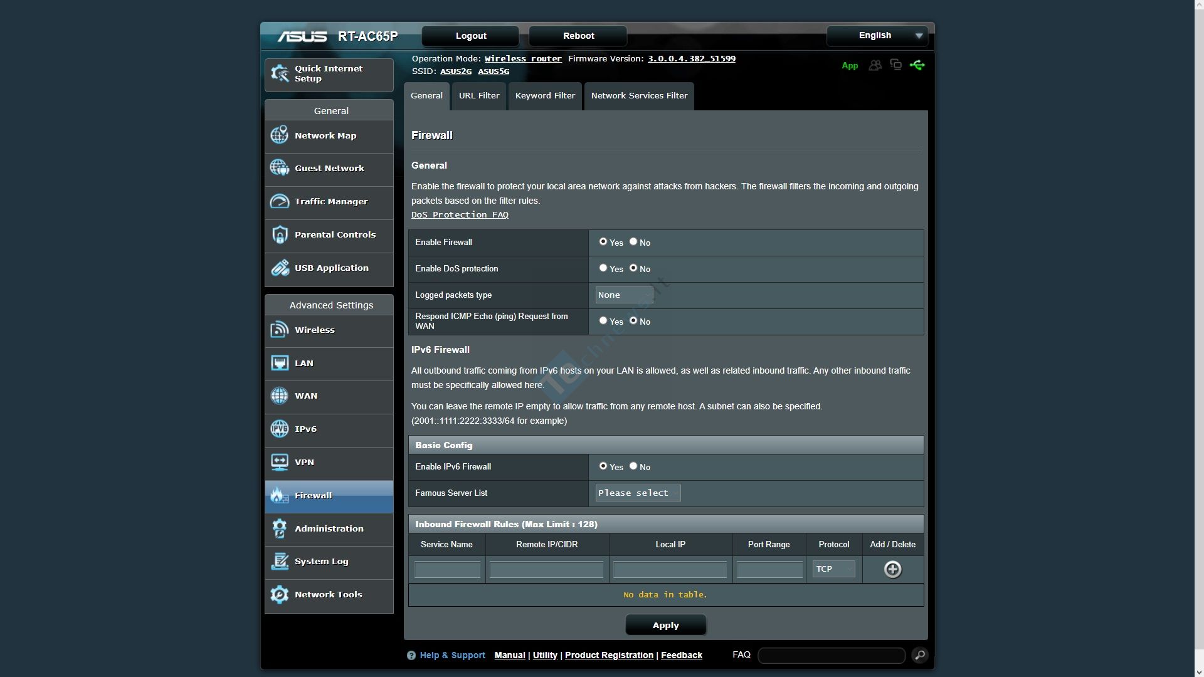The height and width of the screenshot is (677, 1204).
Task: Click the FAQ search magnifier icon
Action: pos(920,655)
